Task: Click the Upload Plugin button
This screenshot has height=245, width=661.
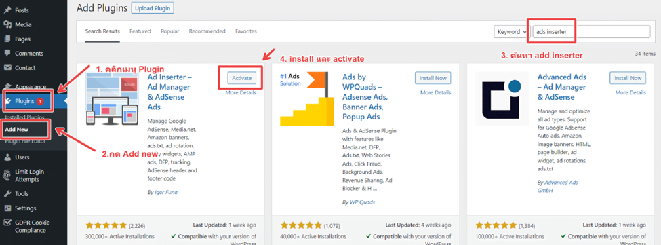Action: [x=153, y=8]
